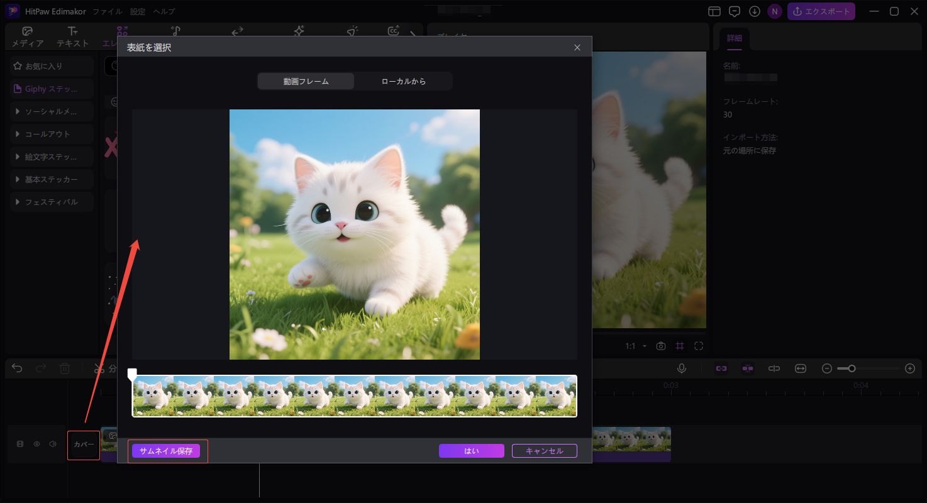Open the テキスト text tab

[x=73, y=37]
